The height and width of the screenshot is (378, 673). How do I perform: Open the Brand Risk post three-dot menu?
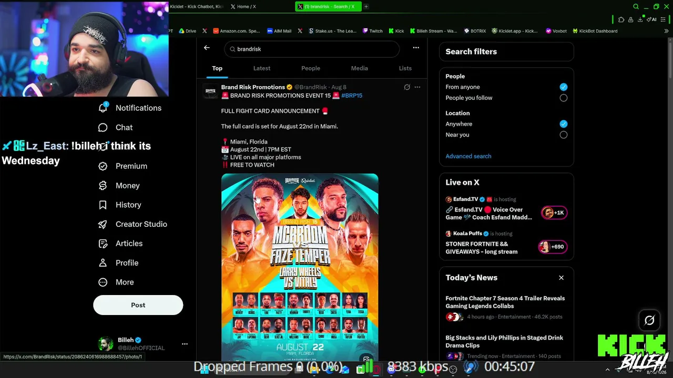pyautogui.click(x=417, y=87)
